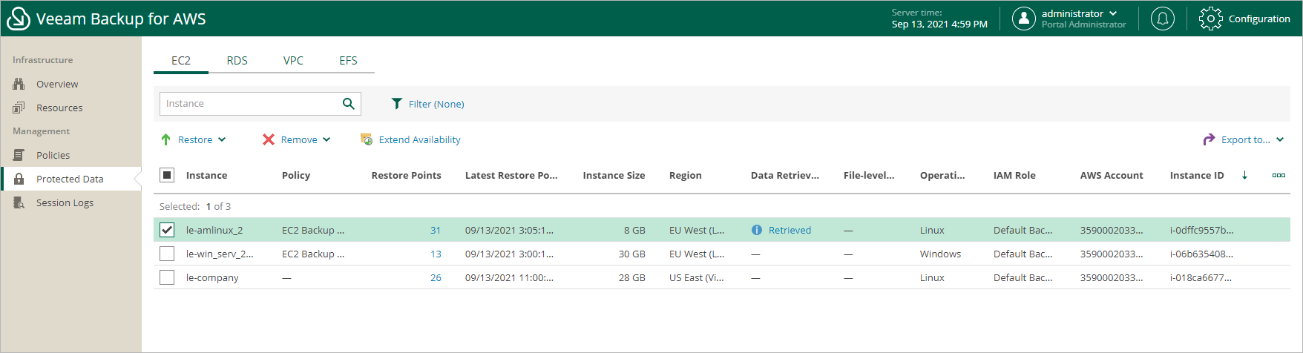This screenshot has height=353, width=1303.
Task: Click the Session Logs sidebar icon
Action: click(19, 202)
